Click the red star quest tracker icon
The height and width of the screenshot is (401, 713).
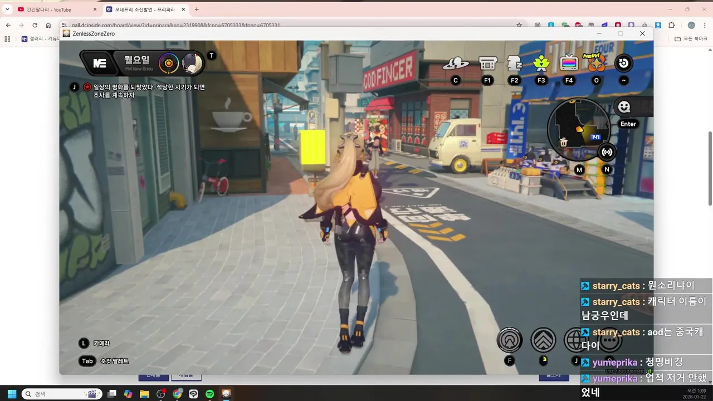87,87
